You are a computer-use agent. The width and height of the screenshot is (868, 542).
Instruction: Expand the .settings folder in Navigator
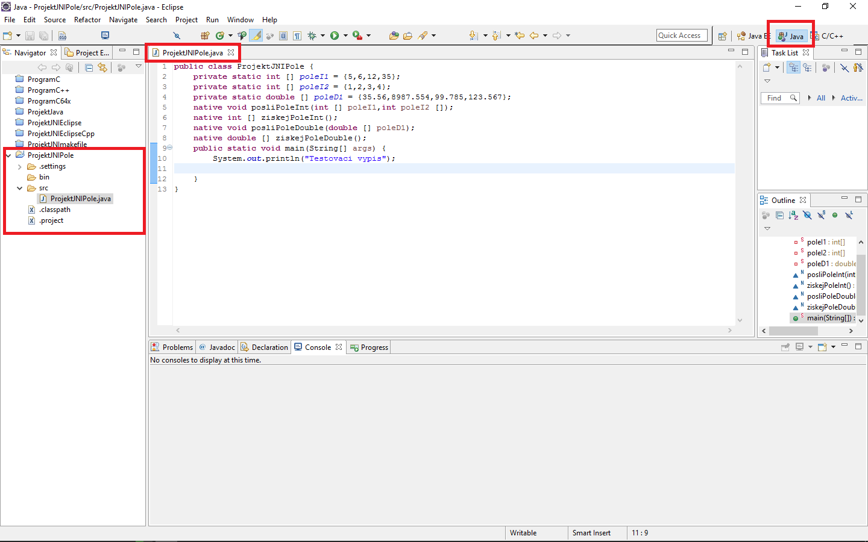click(x=19, y=166)
